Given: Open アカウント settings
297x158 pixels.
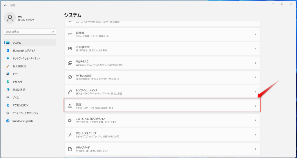Looking at the screenshot, I should [30, 82].
